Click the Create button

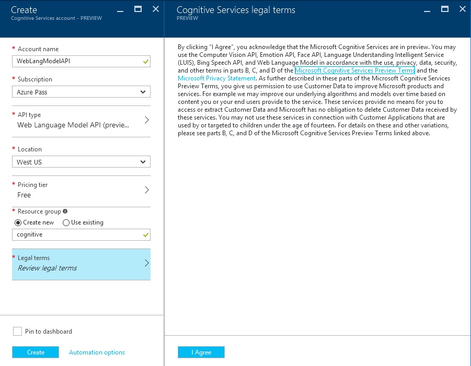(x=36, y=352)
